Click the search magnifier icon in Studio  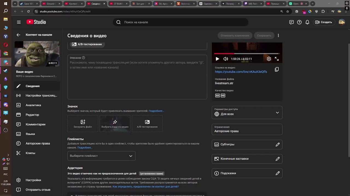[118, 22]
